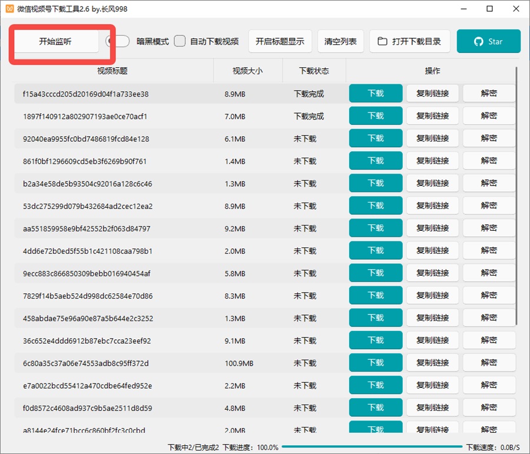530x454 pixels.
Task: Copy link for 6c80a35c37a06e74553adb8c95ff372d
Action: pos(432,362)
